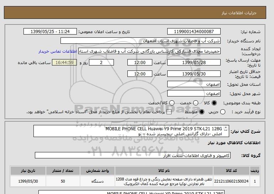274x194 pixels.
Task: Select the کالا radio button
Action: (x=214, y=103)
